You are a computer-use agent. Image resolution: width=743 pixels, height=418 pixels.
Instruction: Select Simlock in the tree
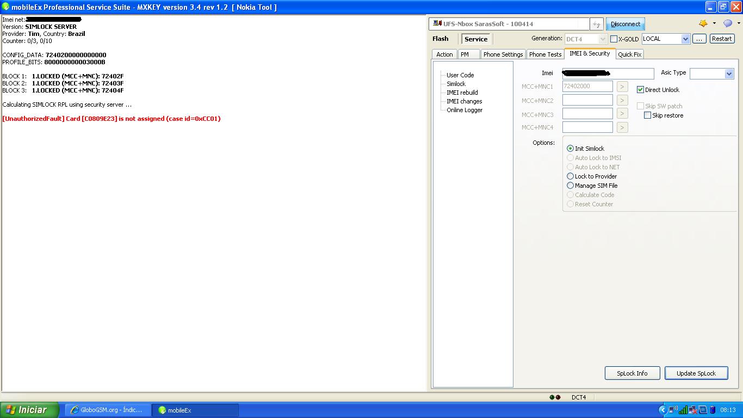click(456, 84)
